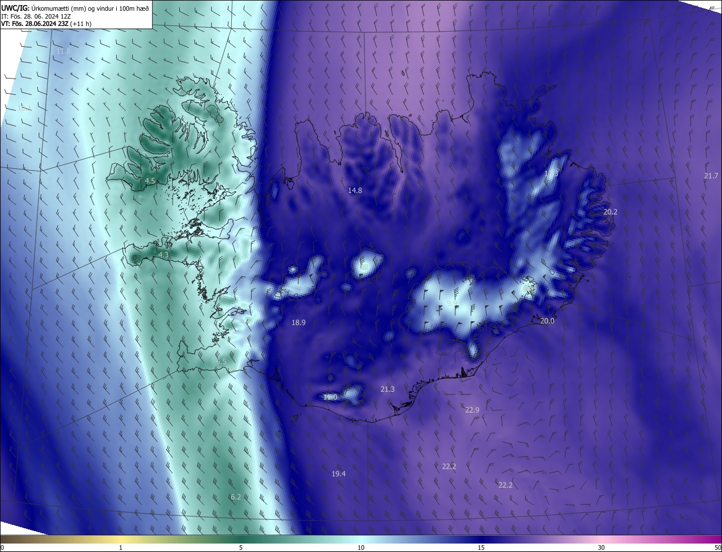Viewport: 722px width, 552px height.
Task: Click the 21.3 value on the map
Action: point(388,389)
